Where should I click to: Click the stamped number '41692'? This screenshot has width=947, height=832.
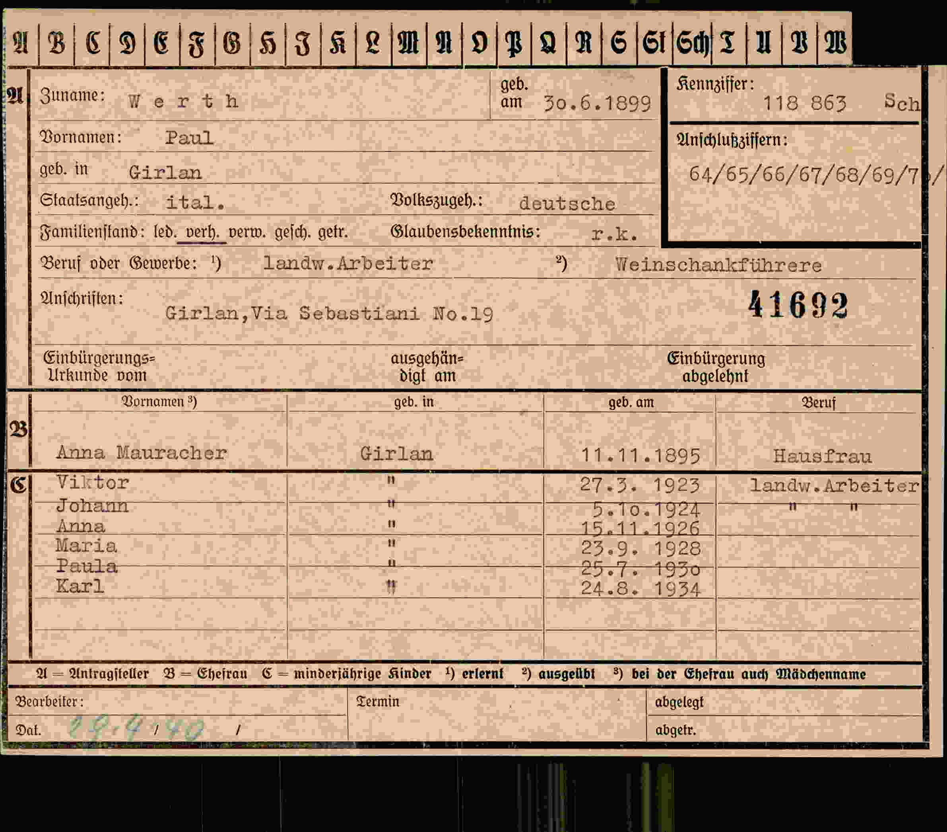(x=798, y=305)
